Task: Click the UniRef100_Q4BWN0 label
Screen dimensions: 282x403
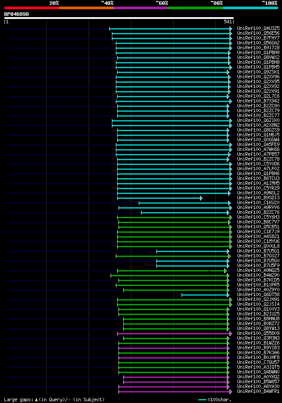Action: point(258,372)
